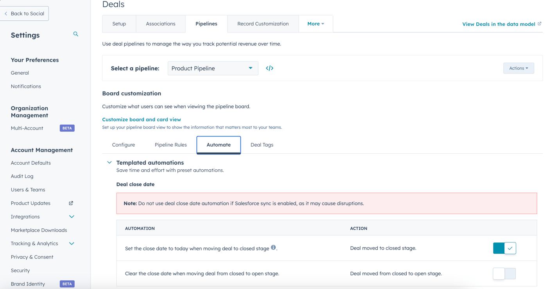The image size is (549, 289).
Task: Enable the clear close date automation toggle
Action: tap(504, 274)
